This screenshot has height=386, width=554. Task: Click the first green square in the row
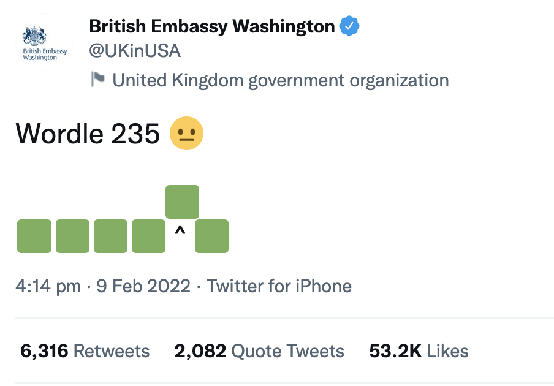pos(34,236)
